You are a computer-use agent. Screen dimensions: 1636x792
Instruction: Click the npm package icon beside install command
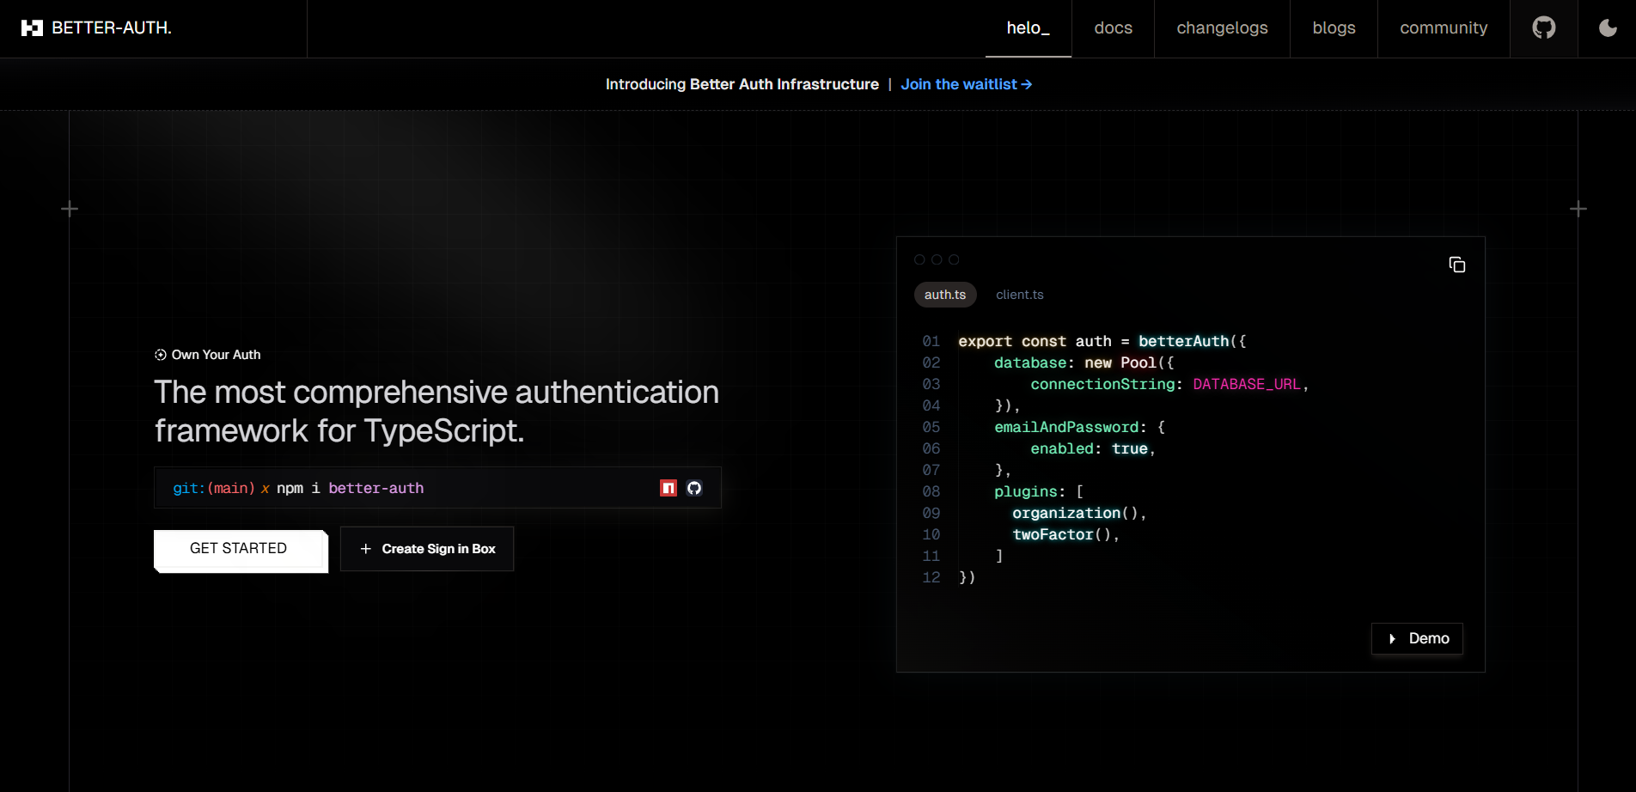pyautogui.click(x=668, y=488)
